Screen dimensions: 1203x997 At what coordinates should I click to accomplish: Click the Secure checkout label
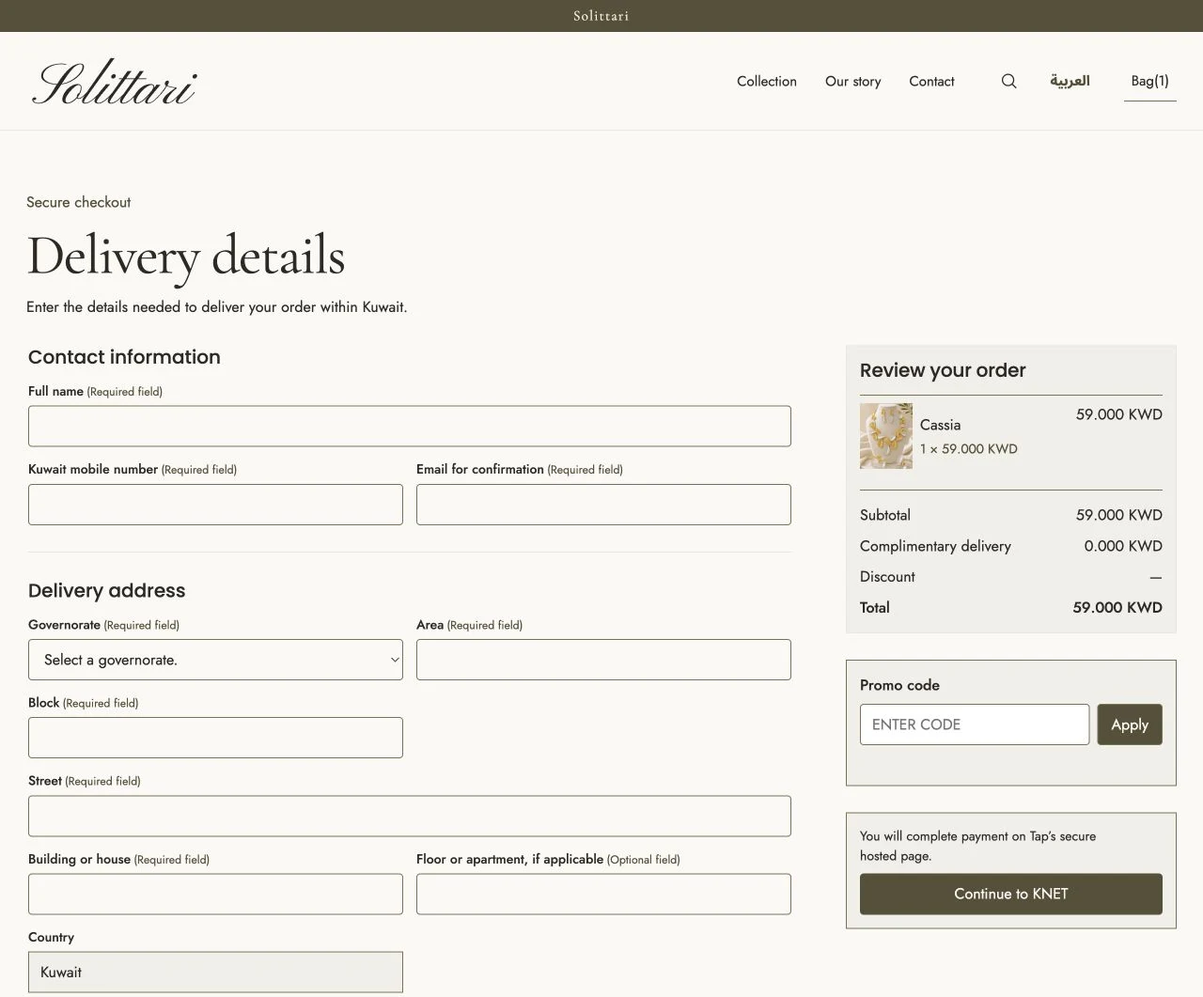[x=78, y=202]
